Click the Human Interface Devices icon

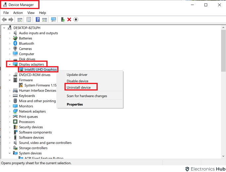pyautogui.click(x=15, y=90)
